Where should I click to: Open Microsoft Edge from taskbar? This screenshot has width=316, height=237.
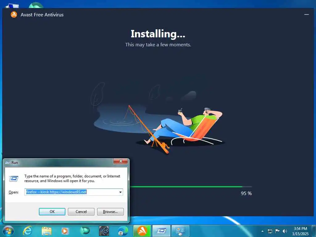tap(123, 231)
